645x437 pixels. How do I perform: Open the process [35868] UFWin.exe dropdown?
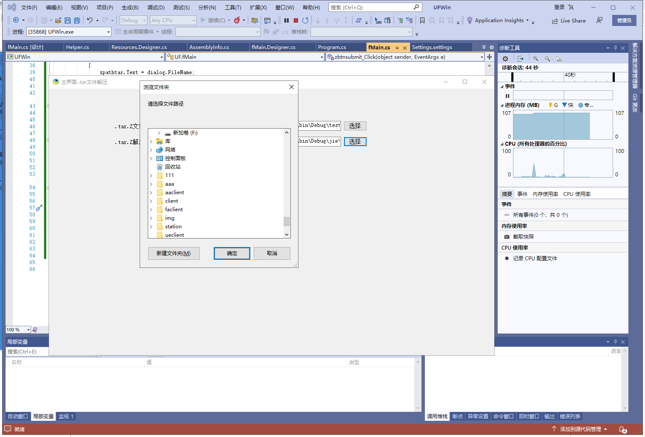[x=69, y=32]
